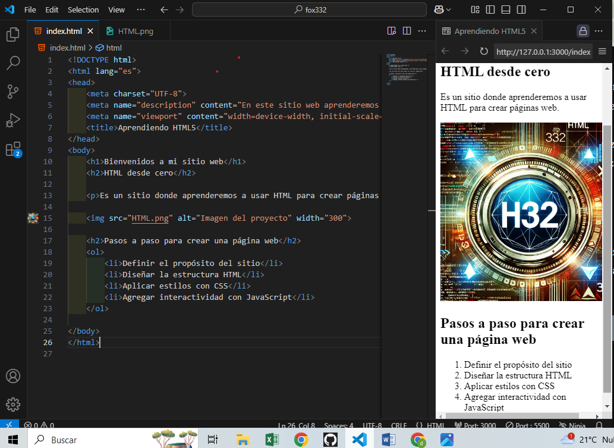The image size is (614, 448).
Task: Split the editor to the right
Action: point(407,31)
